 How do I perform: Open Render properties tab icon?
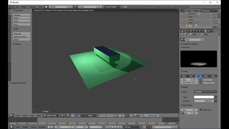pyautogui.click(x=188, y=31)
